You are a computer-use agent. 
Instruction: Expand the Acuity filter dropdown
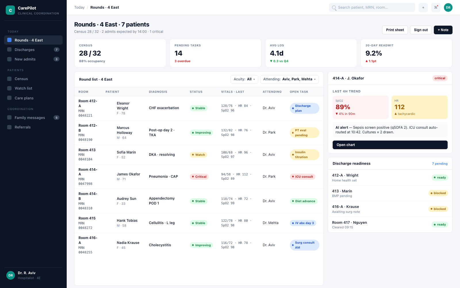(x=244, y=79)
